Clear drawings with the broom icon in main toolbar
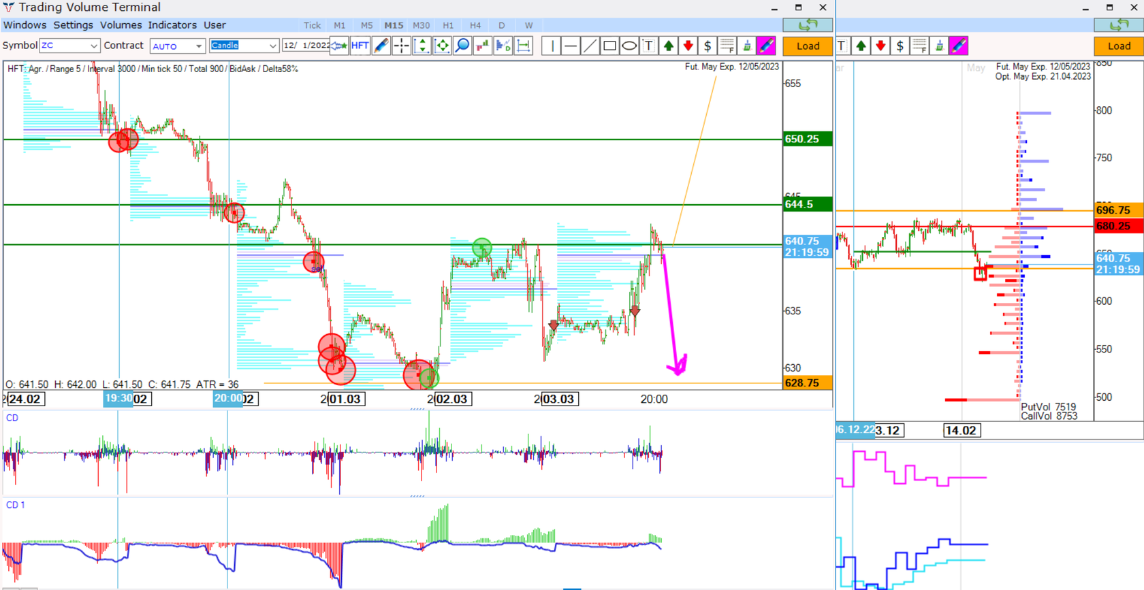The height and width of the screenshot is (590, 1144). coord(746,46)
